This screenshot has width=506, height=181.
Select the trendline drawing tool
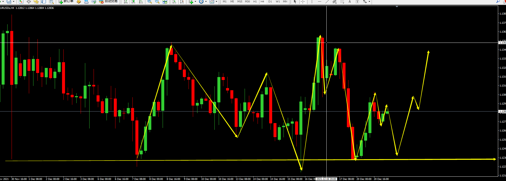click(327, 2)
